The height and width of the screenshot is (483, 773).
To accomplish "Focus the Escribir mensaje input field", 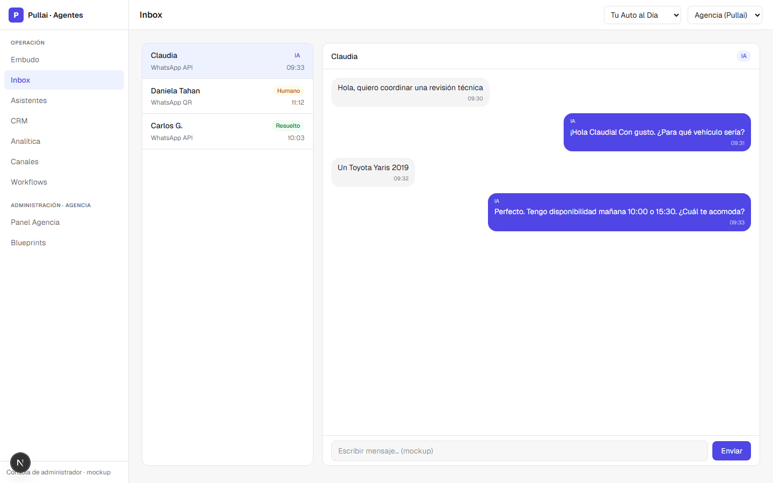I will 519,451.
